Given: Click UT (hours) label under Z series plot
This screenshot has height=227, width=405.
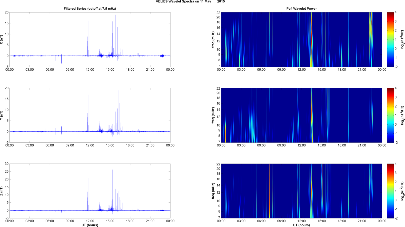Looking at the screenshot, I should click(90, 225).
